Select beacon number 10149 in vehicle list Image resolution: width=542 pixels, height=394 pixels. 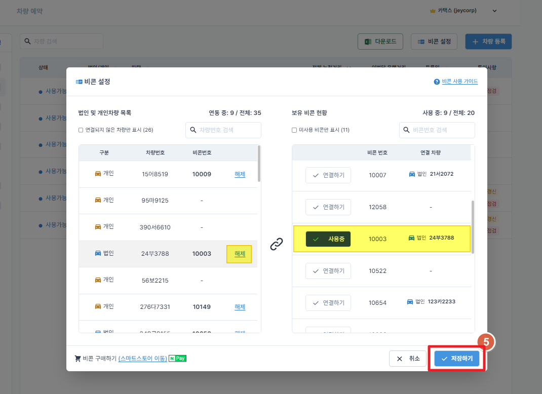tap(202, 306)
